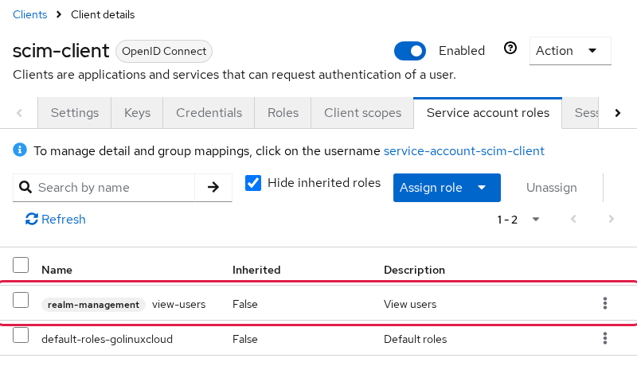Open kebab menu for default-roles-golinuxcloud row
The image size is (637, 366).
(605, 338)
